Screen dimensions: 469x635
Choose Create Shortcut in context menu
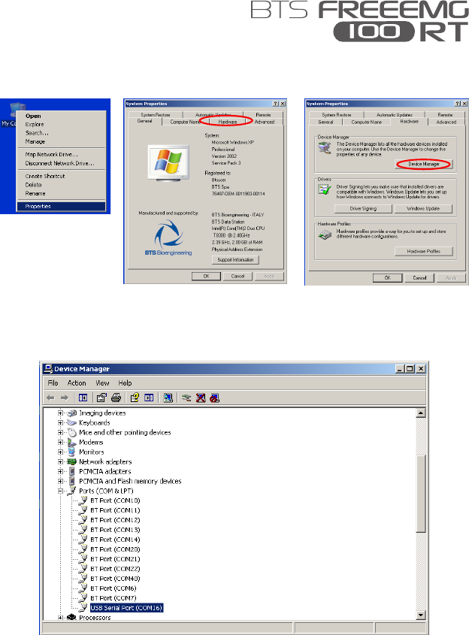(x=61, y=176)
